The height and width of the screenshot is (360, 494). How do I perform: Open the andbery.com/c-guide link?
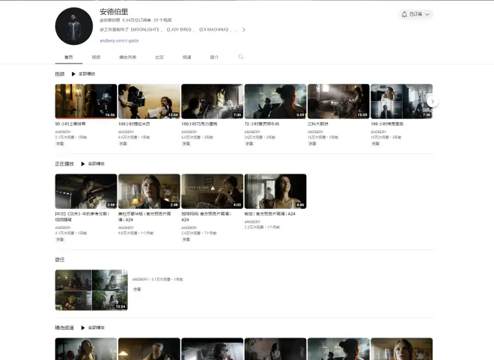coord(119,40)
